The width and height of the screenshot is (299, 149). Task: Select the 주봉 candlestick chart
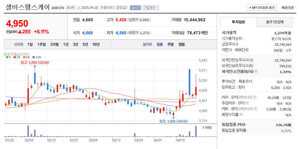(171, 45)
